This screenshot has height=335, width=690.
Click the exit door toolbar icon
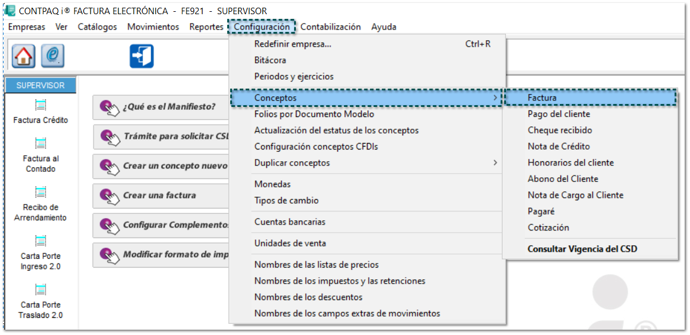(141, 56)
